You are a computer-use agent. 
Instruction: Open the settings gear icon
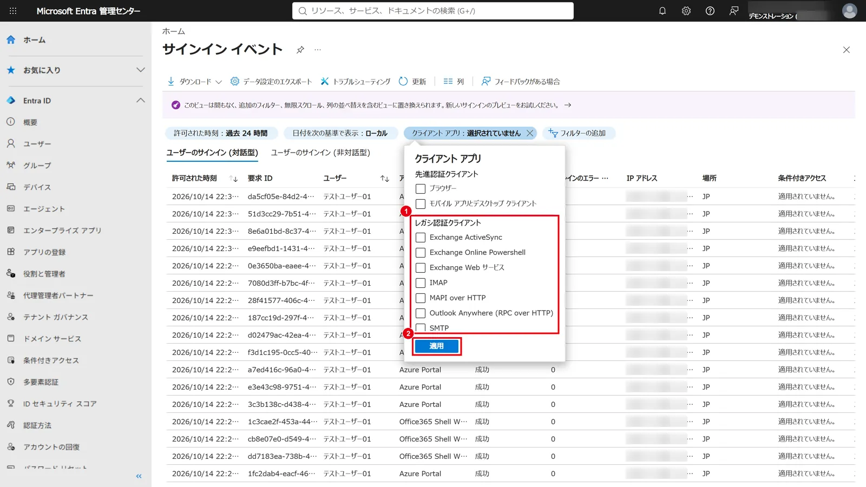[x=686, y=11]
